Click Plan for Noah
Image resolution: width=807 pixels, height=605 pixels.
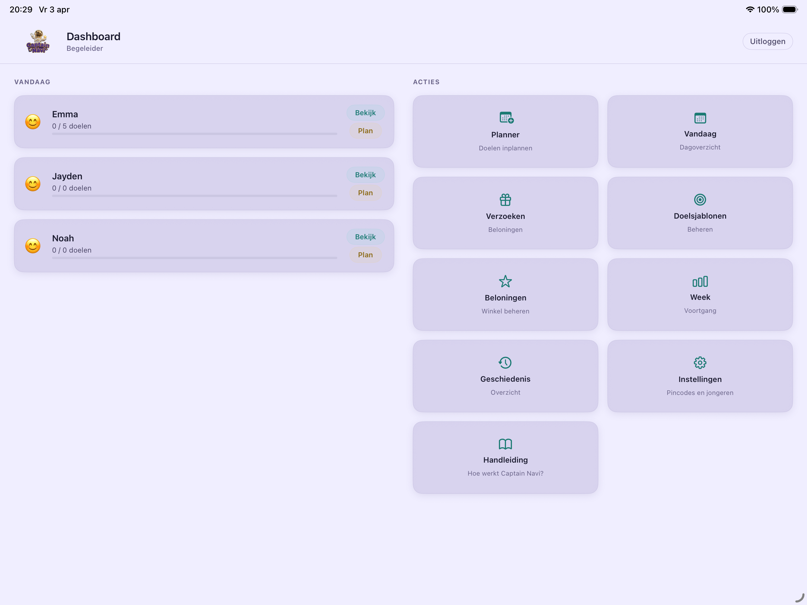365,255
